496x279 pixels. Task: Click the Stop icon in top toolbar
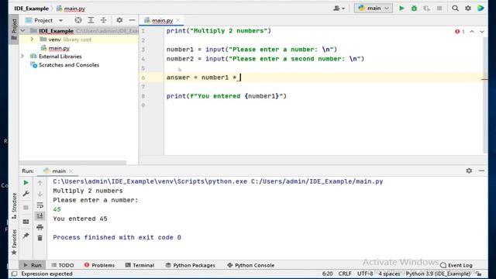point(439,9)
